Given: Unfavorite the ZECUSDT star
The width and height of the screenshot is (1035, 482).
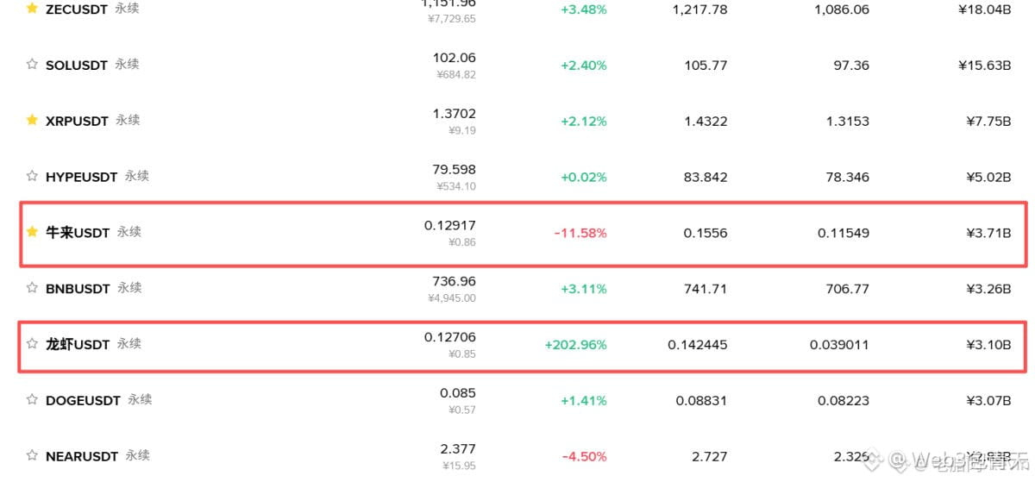Looking at the screenshot, I should pyautogui.click(x=32, y=8).
